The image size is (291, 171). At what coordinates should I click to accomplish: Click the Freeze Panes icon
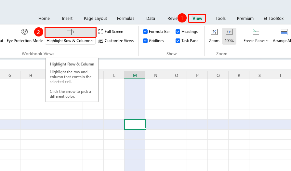256,32
